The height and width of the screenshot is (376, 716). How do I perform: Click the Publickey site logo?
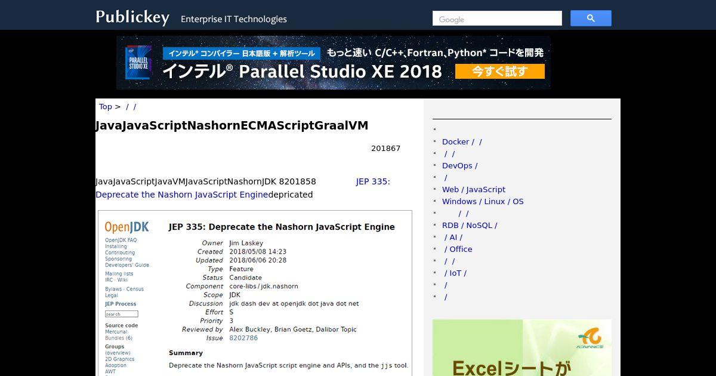click(132, 17)
